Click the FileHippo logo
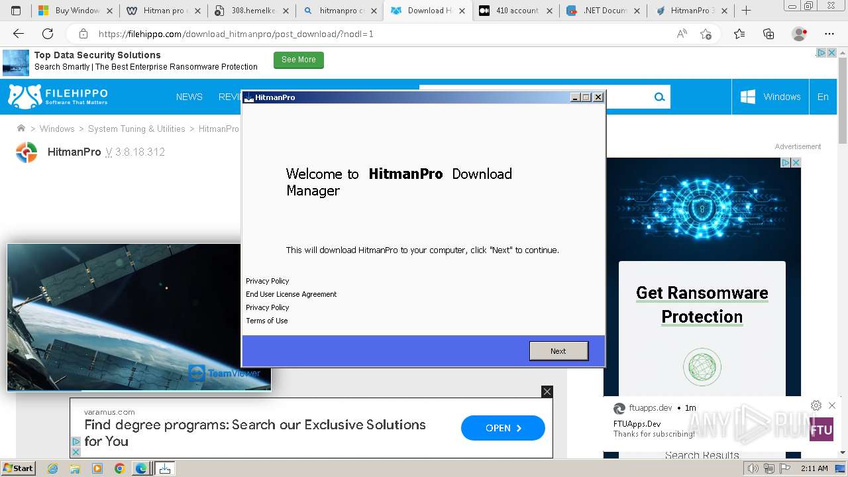The height and width of the screenshot is (477, 848). coord(58,96)
